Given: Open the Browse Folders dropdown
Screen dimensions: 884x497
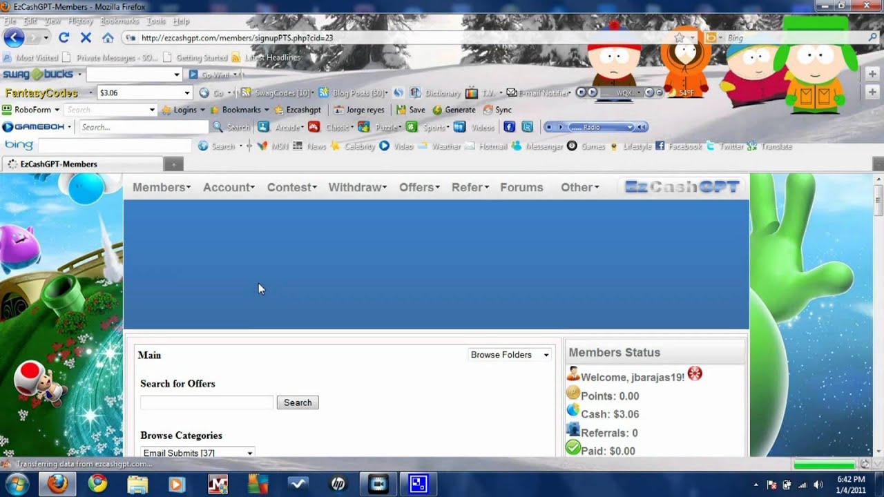Looking at the screenshot, I should (510, 355).
